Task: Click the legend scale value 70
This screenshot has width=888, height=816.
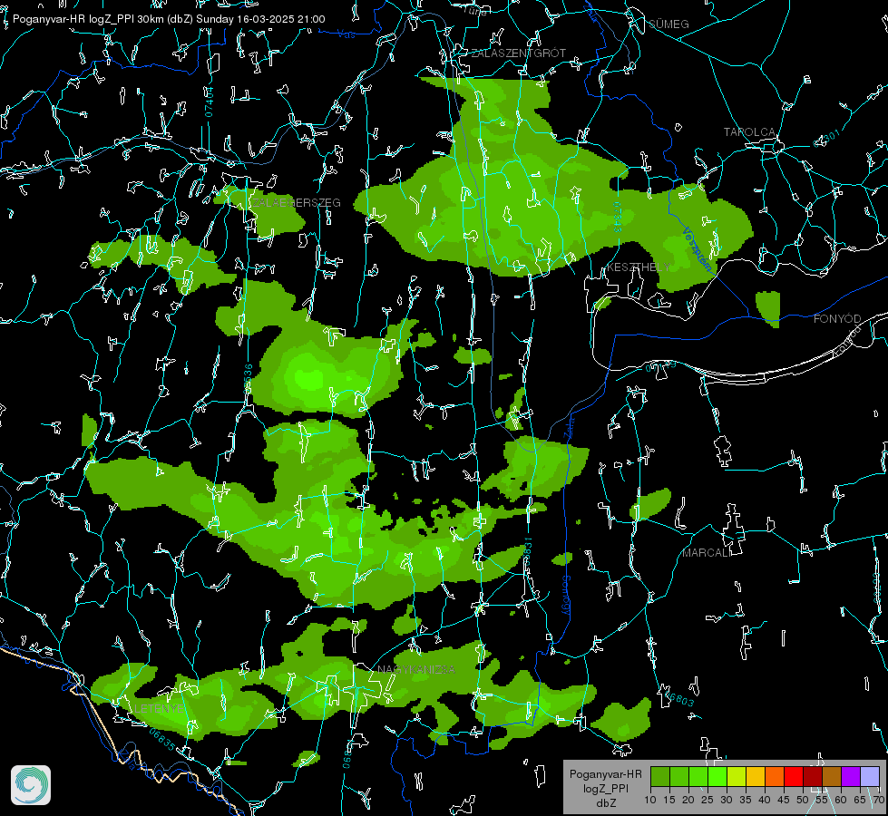Action: [x=878, y=800]
